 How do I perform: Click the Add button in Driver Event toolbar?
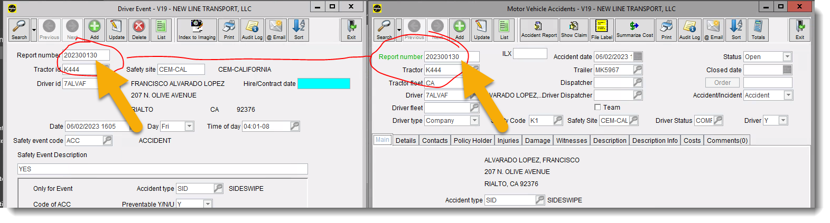tap(95, 30)
